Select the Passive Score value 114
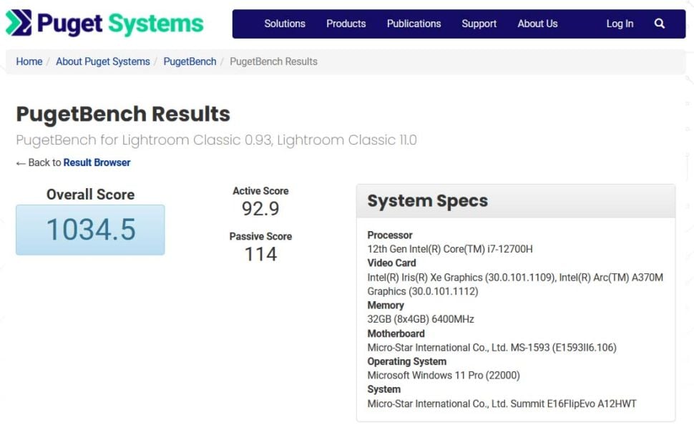 (x=260, y=254)
